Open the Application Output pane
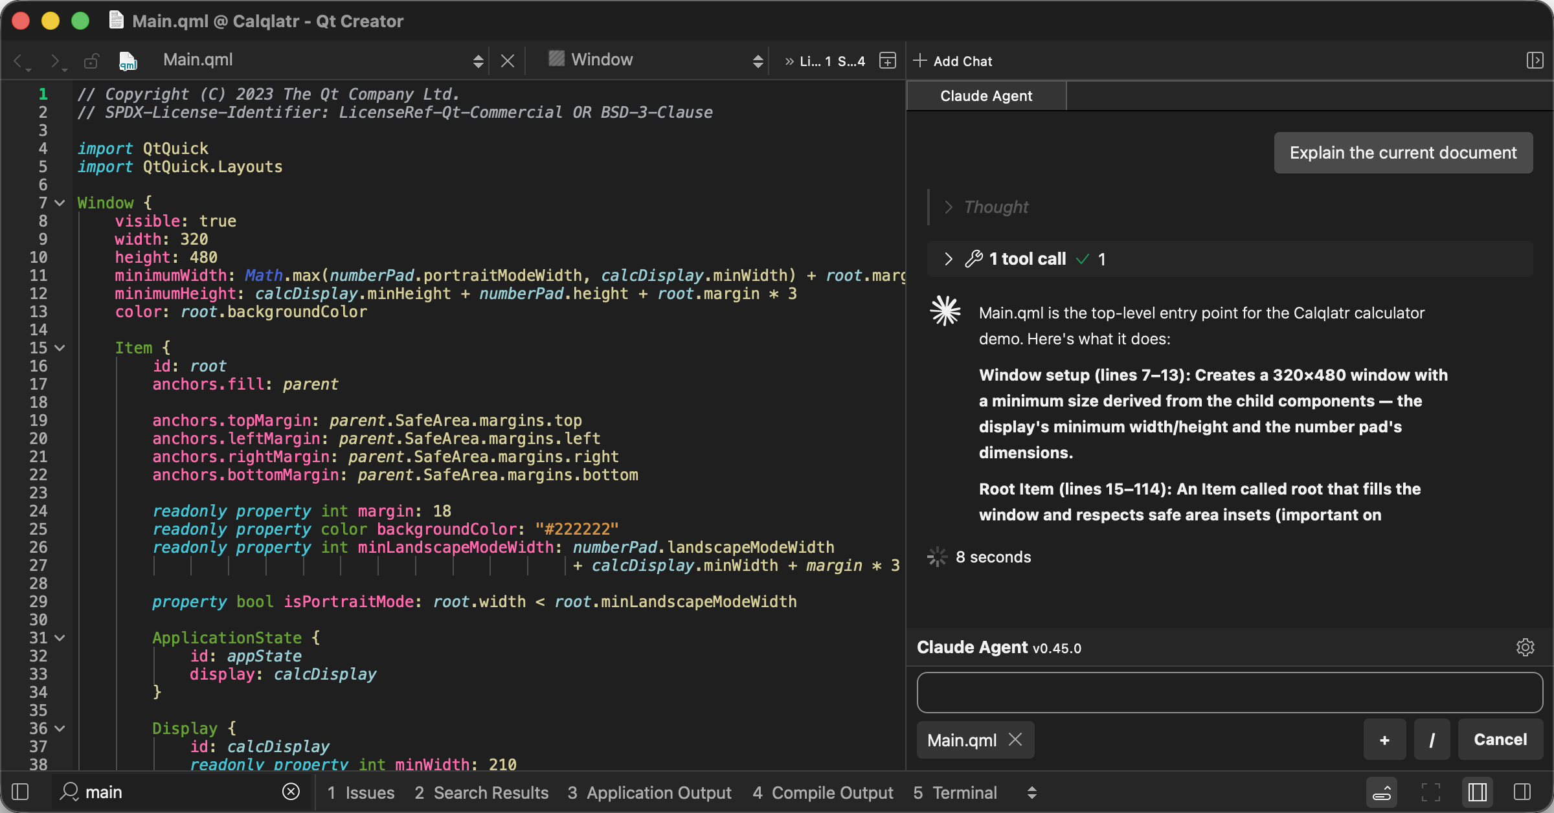Viewport: 1554px width, 813px height. click(x=649, y=792)
